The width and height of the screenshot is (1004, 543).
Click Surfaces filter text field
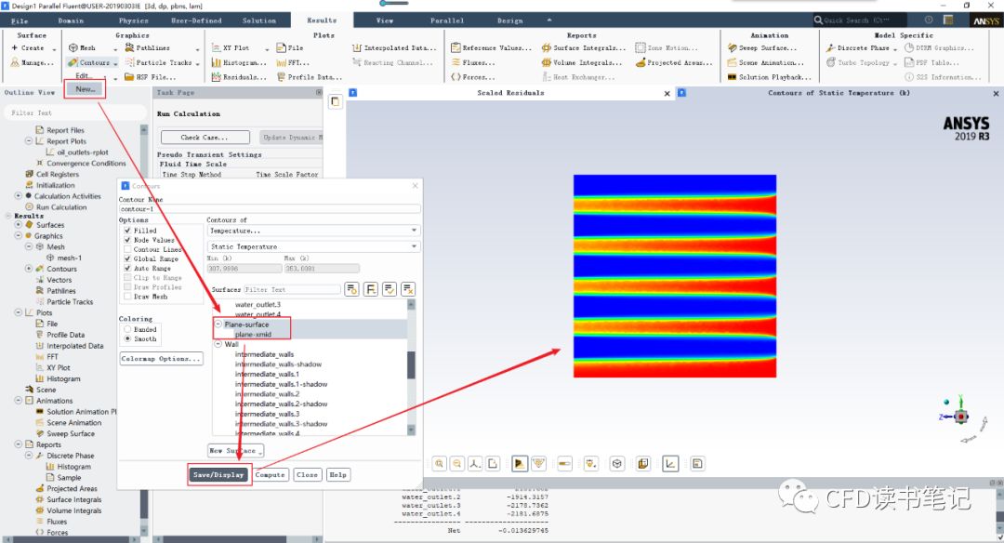coord(292,289)
